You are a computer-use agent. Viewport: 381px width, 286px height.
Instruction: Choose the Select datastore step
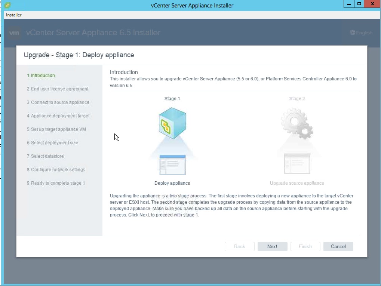45,156
